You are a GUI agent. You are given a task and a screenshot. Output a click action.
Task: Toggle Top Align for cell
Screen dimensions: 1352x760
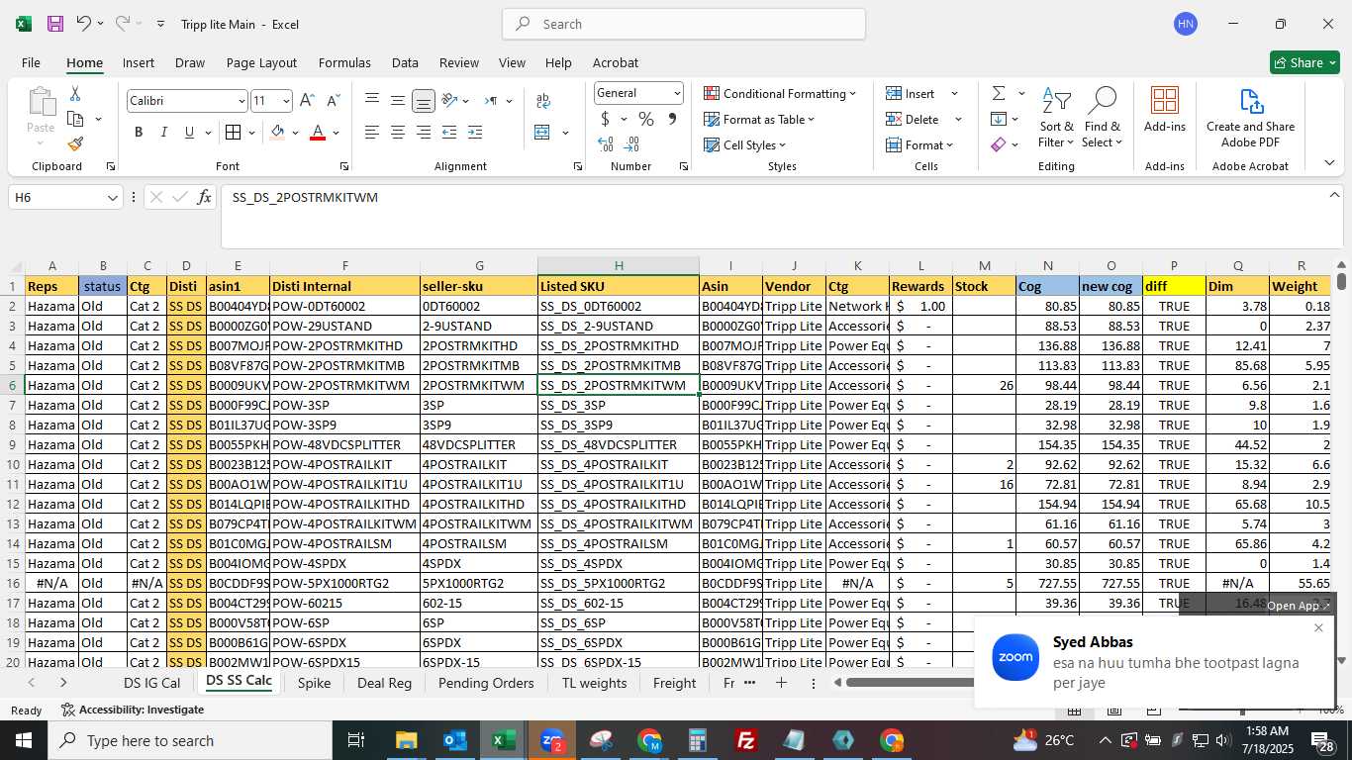(371, 101)
